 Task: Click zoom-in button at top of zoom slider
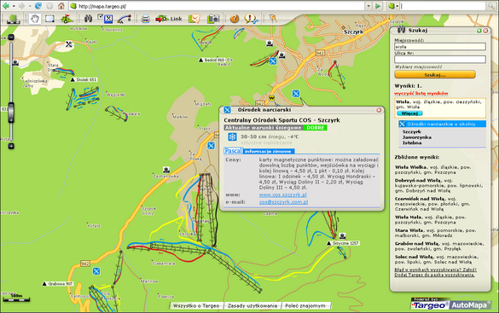[11, 38]
